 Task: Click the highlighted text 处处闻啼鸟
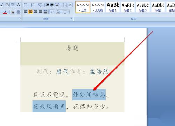[89, 94]
